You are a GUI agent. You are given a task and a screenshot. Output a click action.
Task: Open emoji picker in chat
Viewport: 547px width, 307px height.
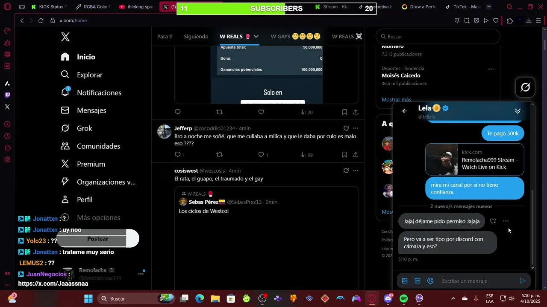(x=430, y=281)
